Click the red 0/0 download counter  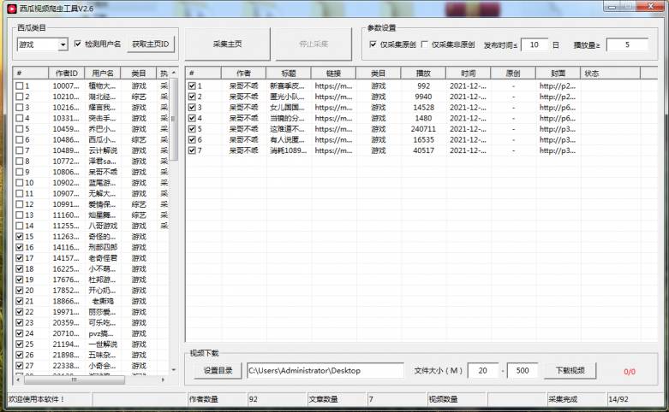coord(630,372)
